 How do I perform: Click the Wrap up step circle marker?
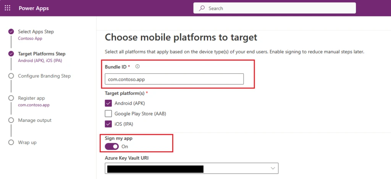point(11,142)
